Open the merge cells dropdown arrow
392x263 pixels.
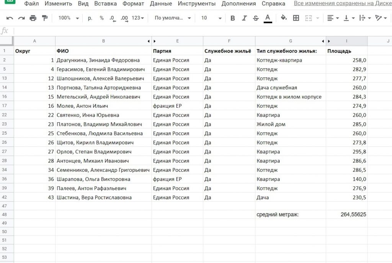[317, 18]
